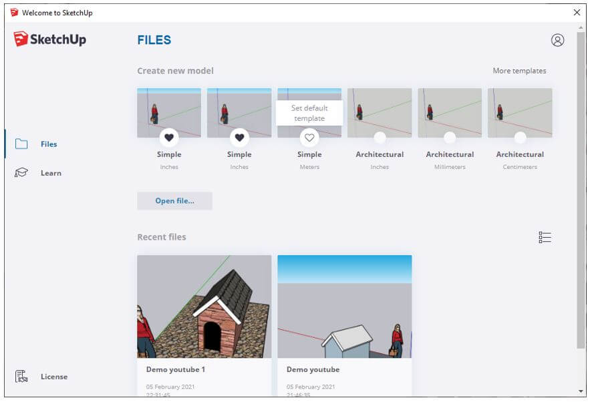592x402 pixels.
Task: Toggle favorite circle under Architectural Millimeters
Action: 450,138
